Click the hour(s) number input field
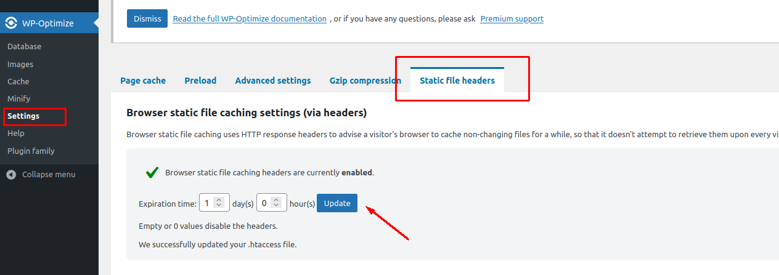The width and height of the screenshot is (779, 275). (271, 203)
